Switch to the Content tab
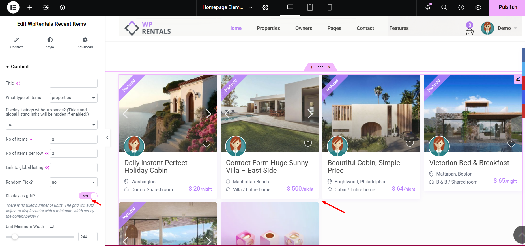This screenshot has width=525, height=246. (16, 43)
